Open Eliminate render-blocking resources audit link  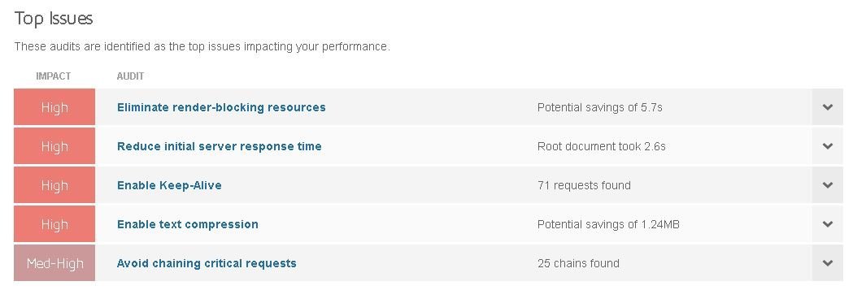pos(221,107)
